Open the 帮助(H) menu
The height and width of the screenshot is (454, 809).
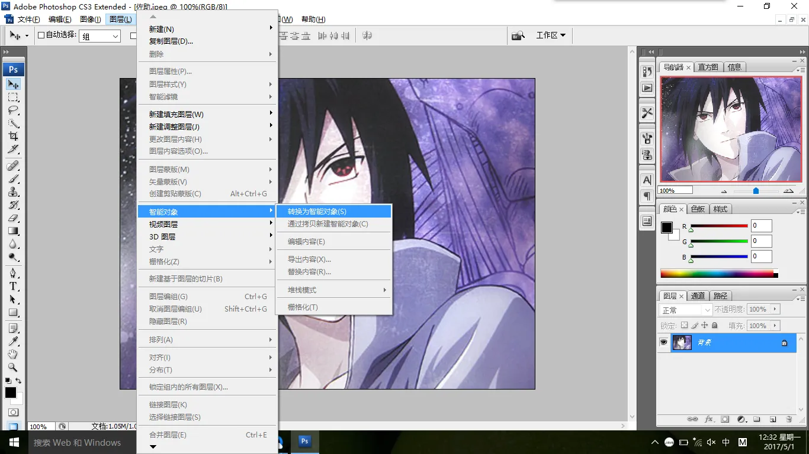[313, 20]
